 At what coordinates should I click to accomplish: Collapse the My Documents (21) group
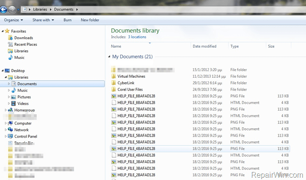tap(109, 57)
